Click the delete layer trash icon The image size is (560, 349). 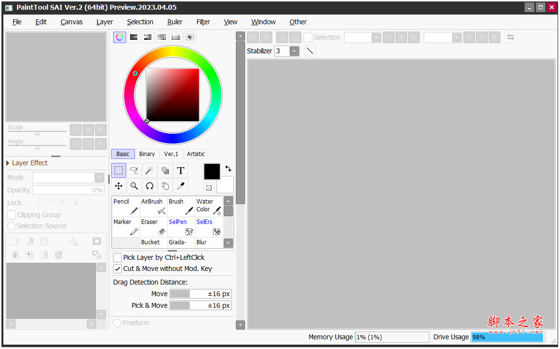coord(59,255)
